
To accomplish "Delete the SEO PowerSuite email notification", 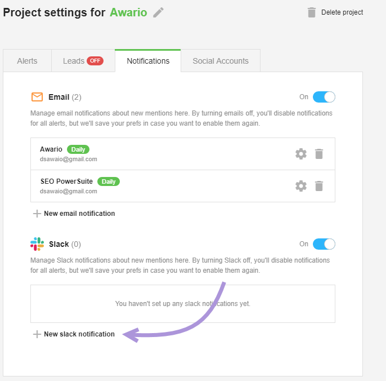I will 319,186.
